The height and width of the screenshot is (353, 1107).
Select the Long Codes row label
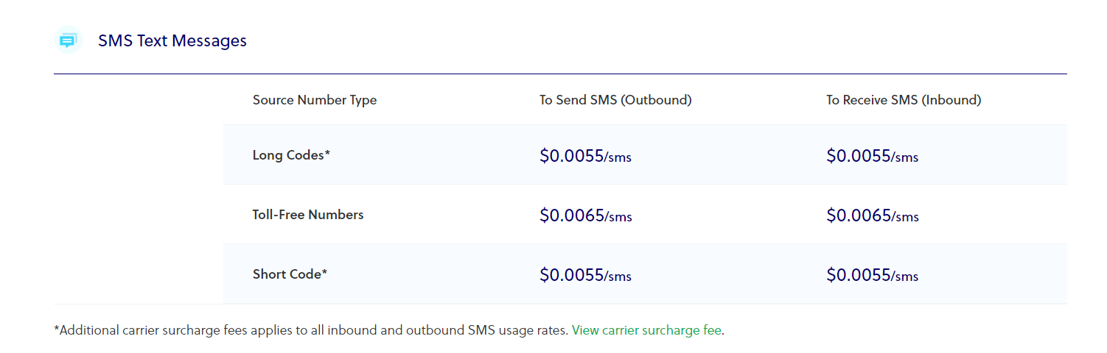pos(288,155)
